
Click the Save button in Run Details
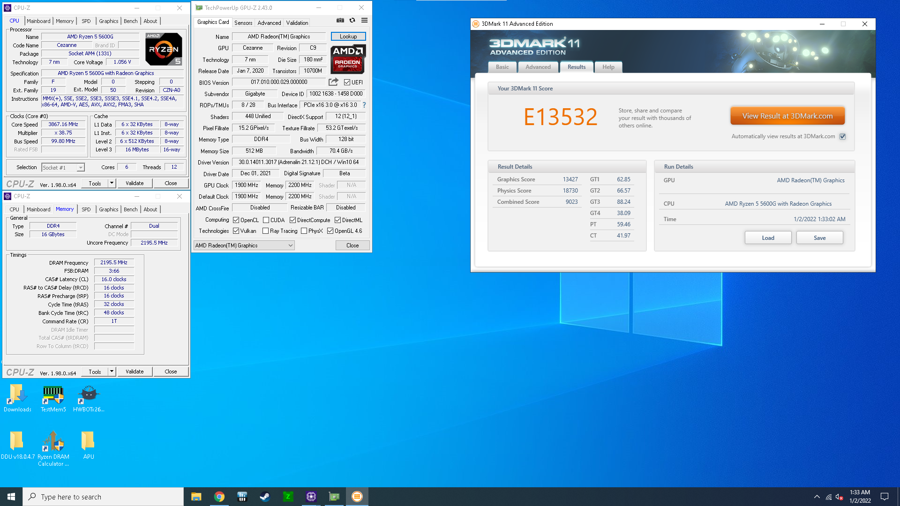820,238
